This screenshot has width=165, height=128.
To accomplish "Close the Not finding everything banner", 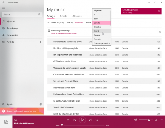I will tap(159, 32).
